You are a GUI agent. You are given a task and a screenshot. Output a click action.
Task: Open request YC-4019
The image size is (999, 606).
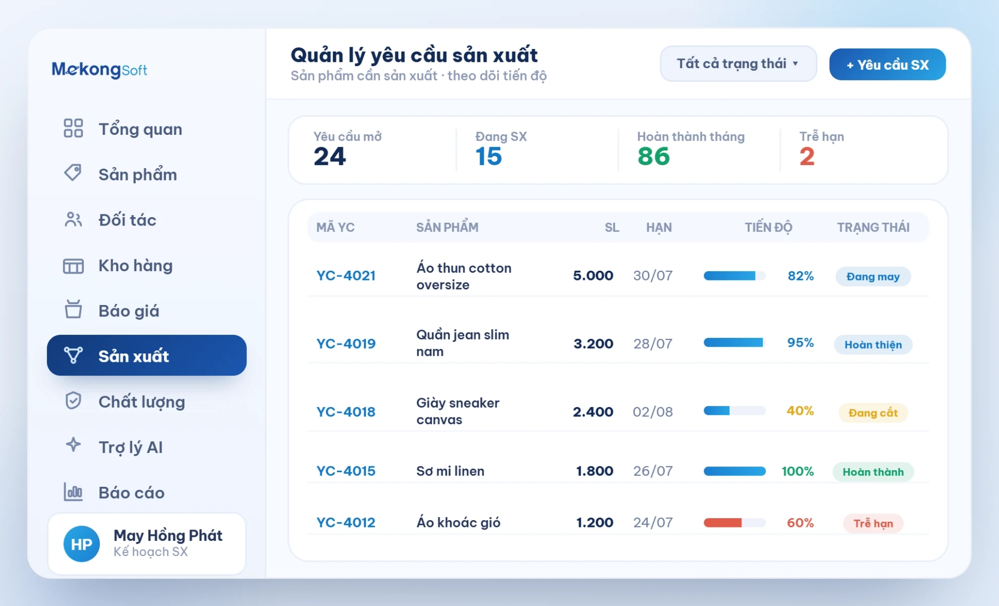(346, 344)
